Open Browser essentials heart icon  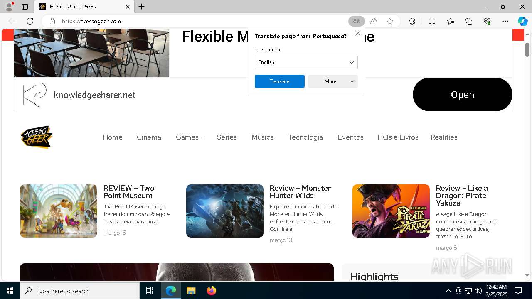click(487, 21)
